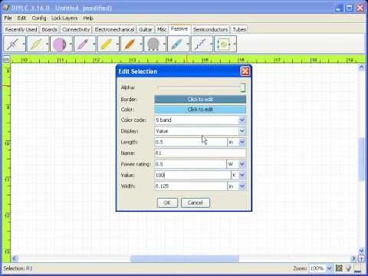Select the purple axial component tool
Screen dimensions: 368x276
click(x=84, y=44)
